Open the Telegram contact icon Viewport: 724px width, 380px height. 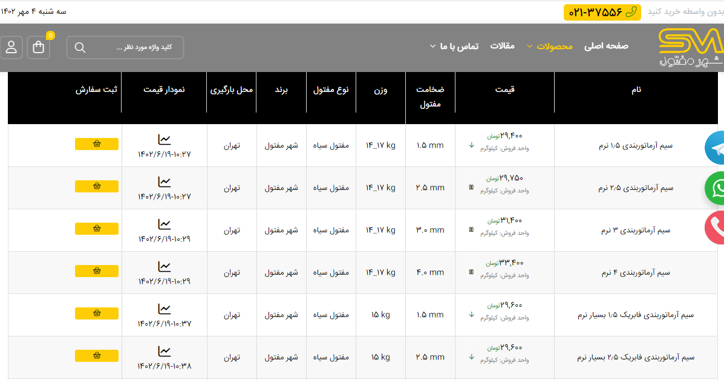pyautogui.click(x=716, y=148)
